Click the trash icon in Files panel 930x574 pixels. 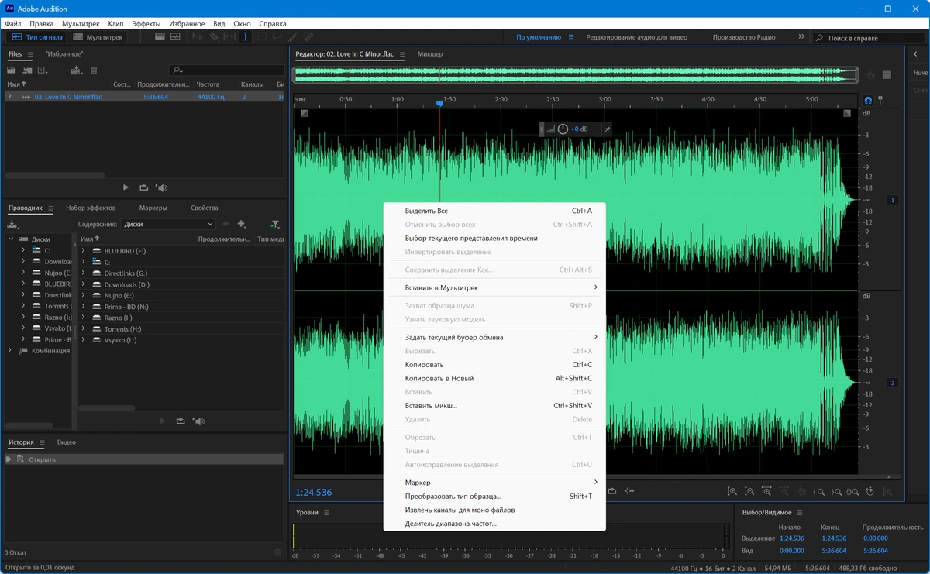[94, 70]
